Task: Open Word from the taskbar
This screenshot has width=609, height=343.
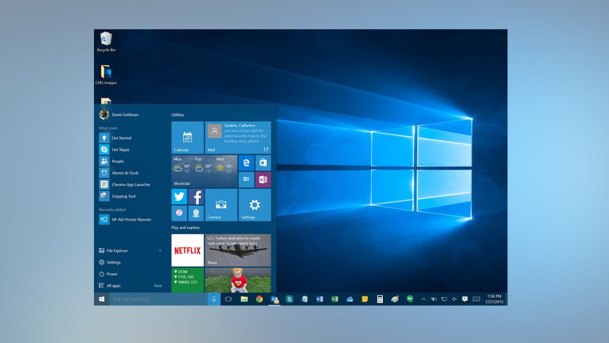Action: pos(319,299)
